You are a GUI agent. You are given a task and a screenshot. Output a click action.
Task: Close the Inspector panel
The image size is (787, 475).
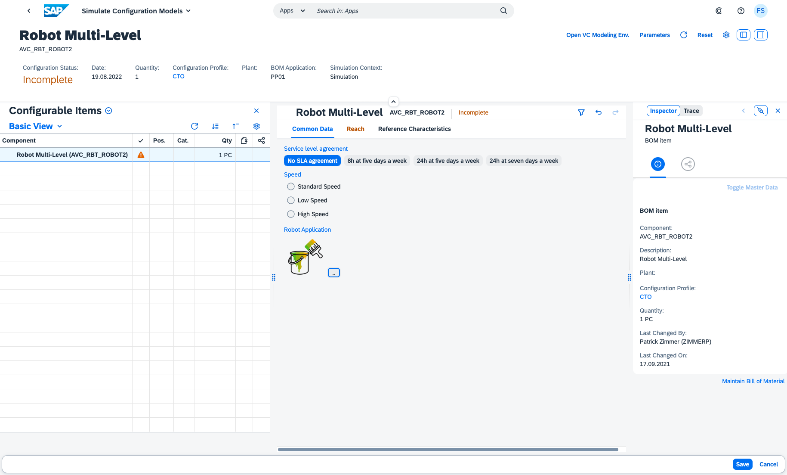click(778, 111)
